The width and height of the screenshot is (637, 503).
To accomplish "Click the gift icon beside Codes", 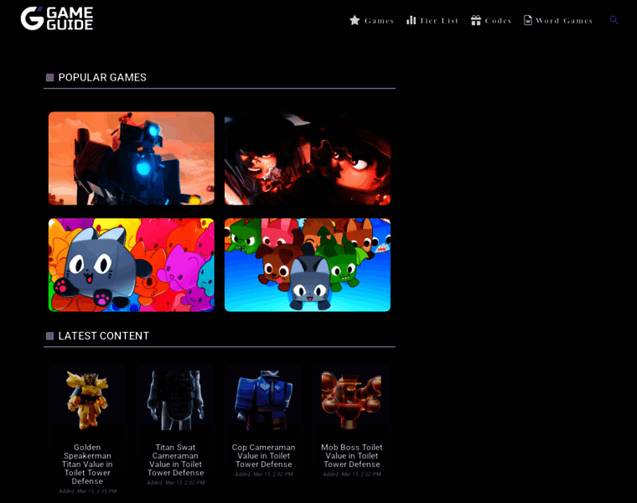I will point(476,20).
